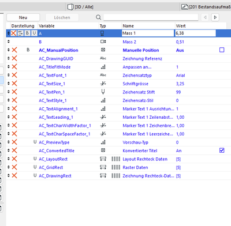Select the AC_DrawingRect variable name
This screenshot has width=231, height=226.
55,176
